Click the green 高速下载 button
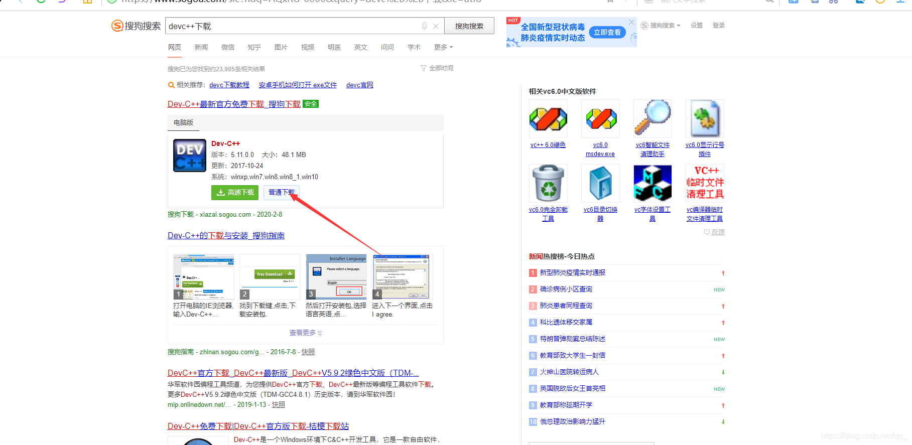The height and width of the screenshot is (445, 912). (x=235, y=192)
